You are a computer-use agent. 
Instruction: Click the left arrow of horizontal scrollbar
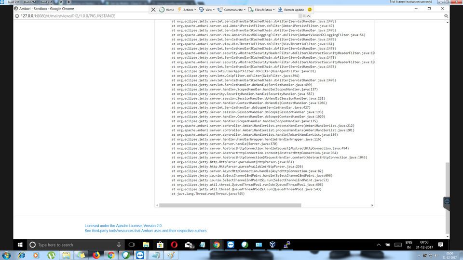click(x=157, y=205)
